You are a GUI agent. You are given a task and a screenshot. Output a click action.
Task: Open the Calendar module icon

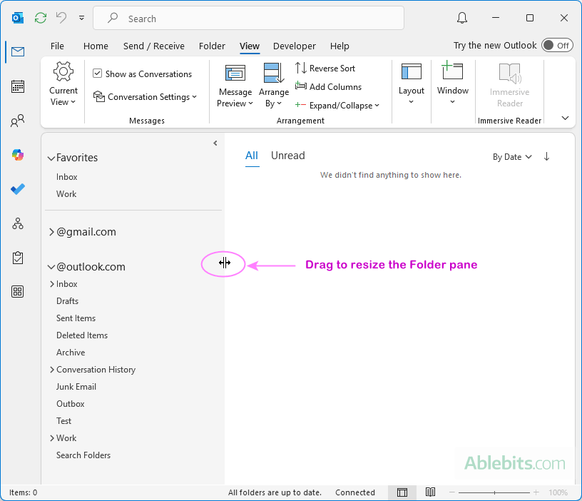18,86
